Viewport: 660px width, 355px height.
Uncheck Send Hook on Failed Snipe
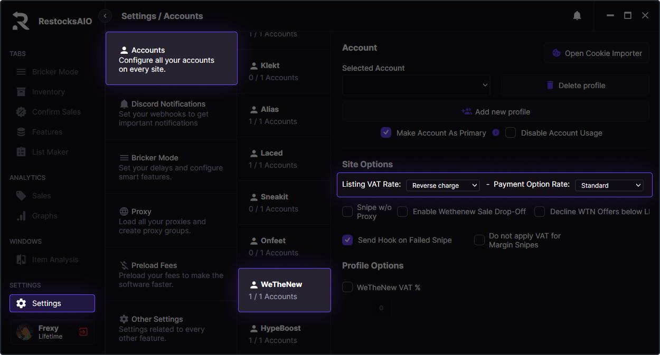pyautogui.click(x=347, y=240)
